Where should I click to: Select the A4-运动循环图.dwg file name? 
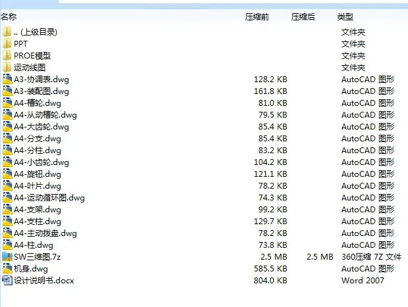pyautogui.click(x=49, y=197)
